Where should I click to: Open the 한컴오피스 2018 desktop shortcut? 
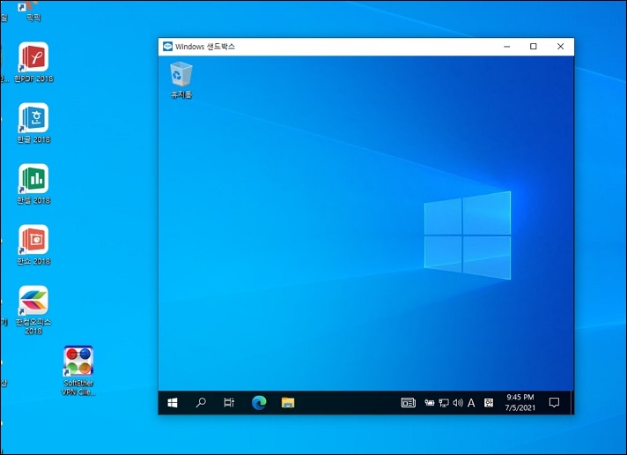click(x=33, y=310)
